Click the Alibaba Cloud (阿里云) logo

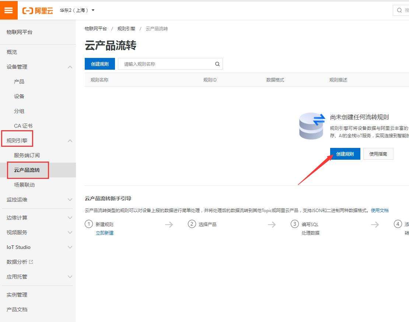pos(38,10)
